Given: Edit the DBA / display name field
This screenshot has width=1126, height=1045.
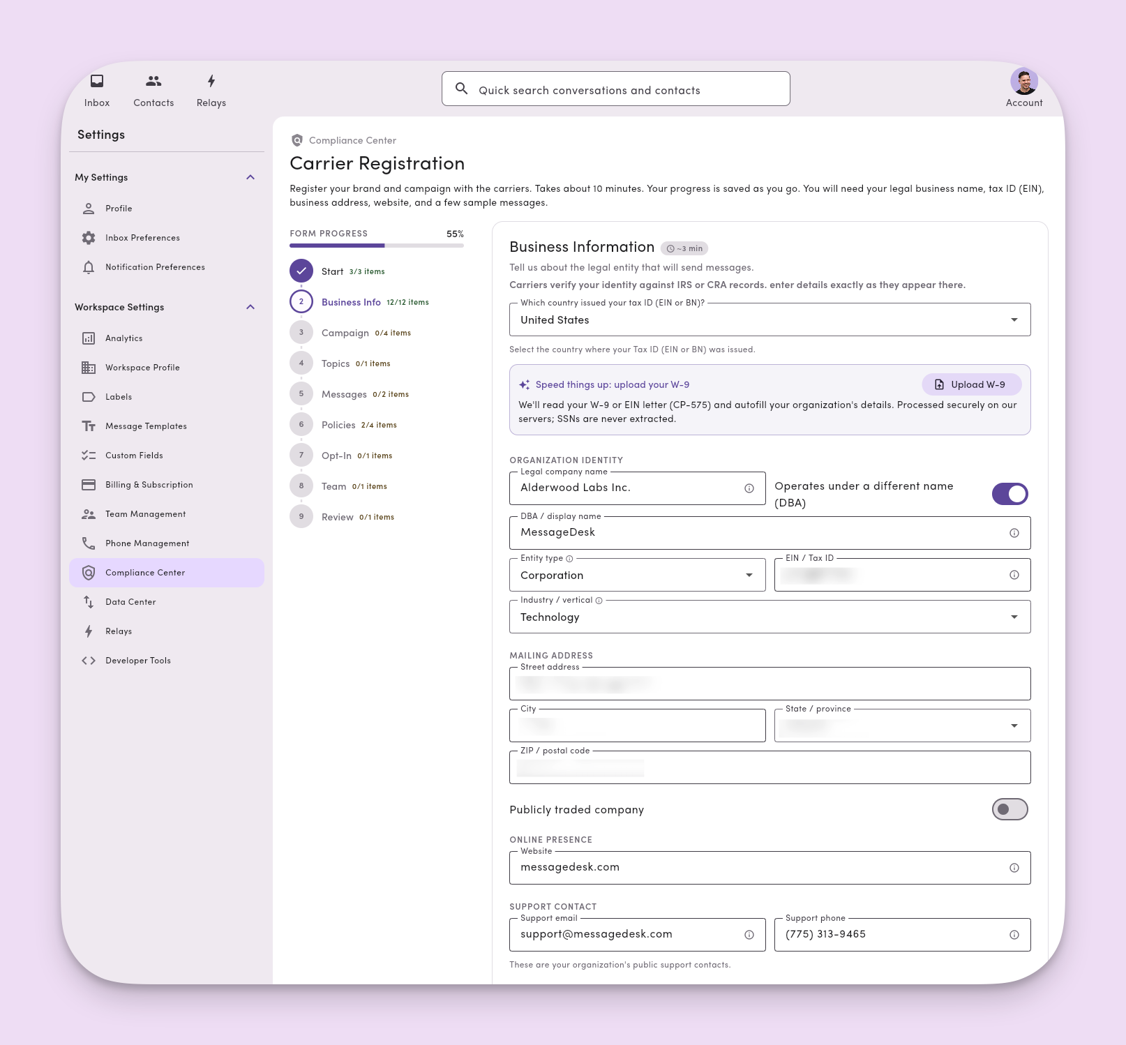Looking at the screenshot, I should (x=770, y=532).
